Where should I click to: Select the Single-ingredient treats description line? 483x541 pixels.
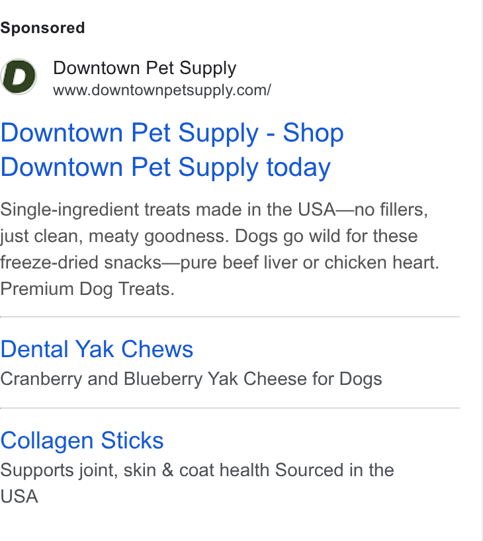pos(214,210)
